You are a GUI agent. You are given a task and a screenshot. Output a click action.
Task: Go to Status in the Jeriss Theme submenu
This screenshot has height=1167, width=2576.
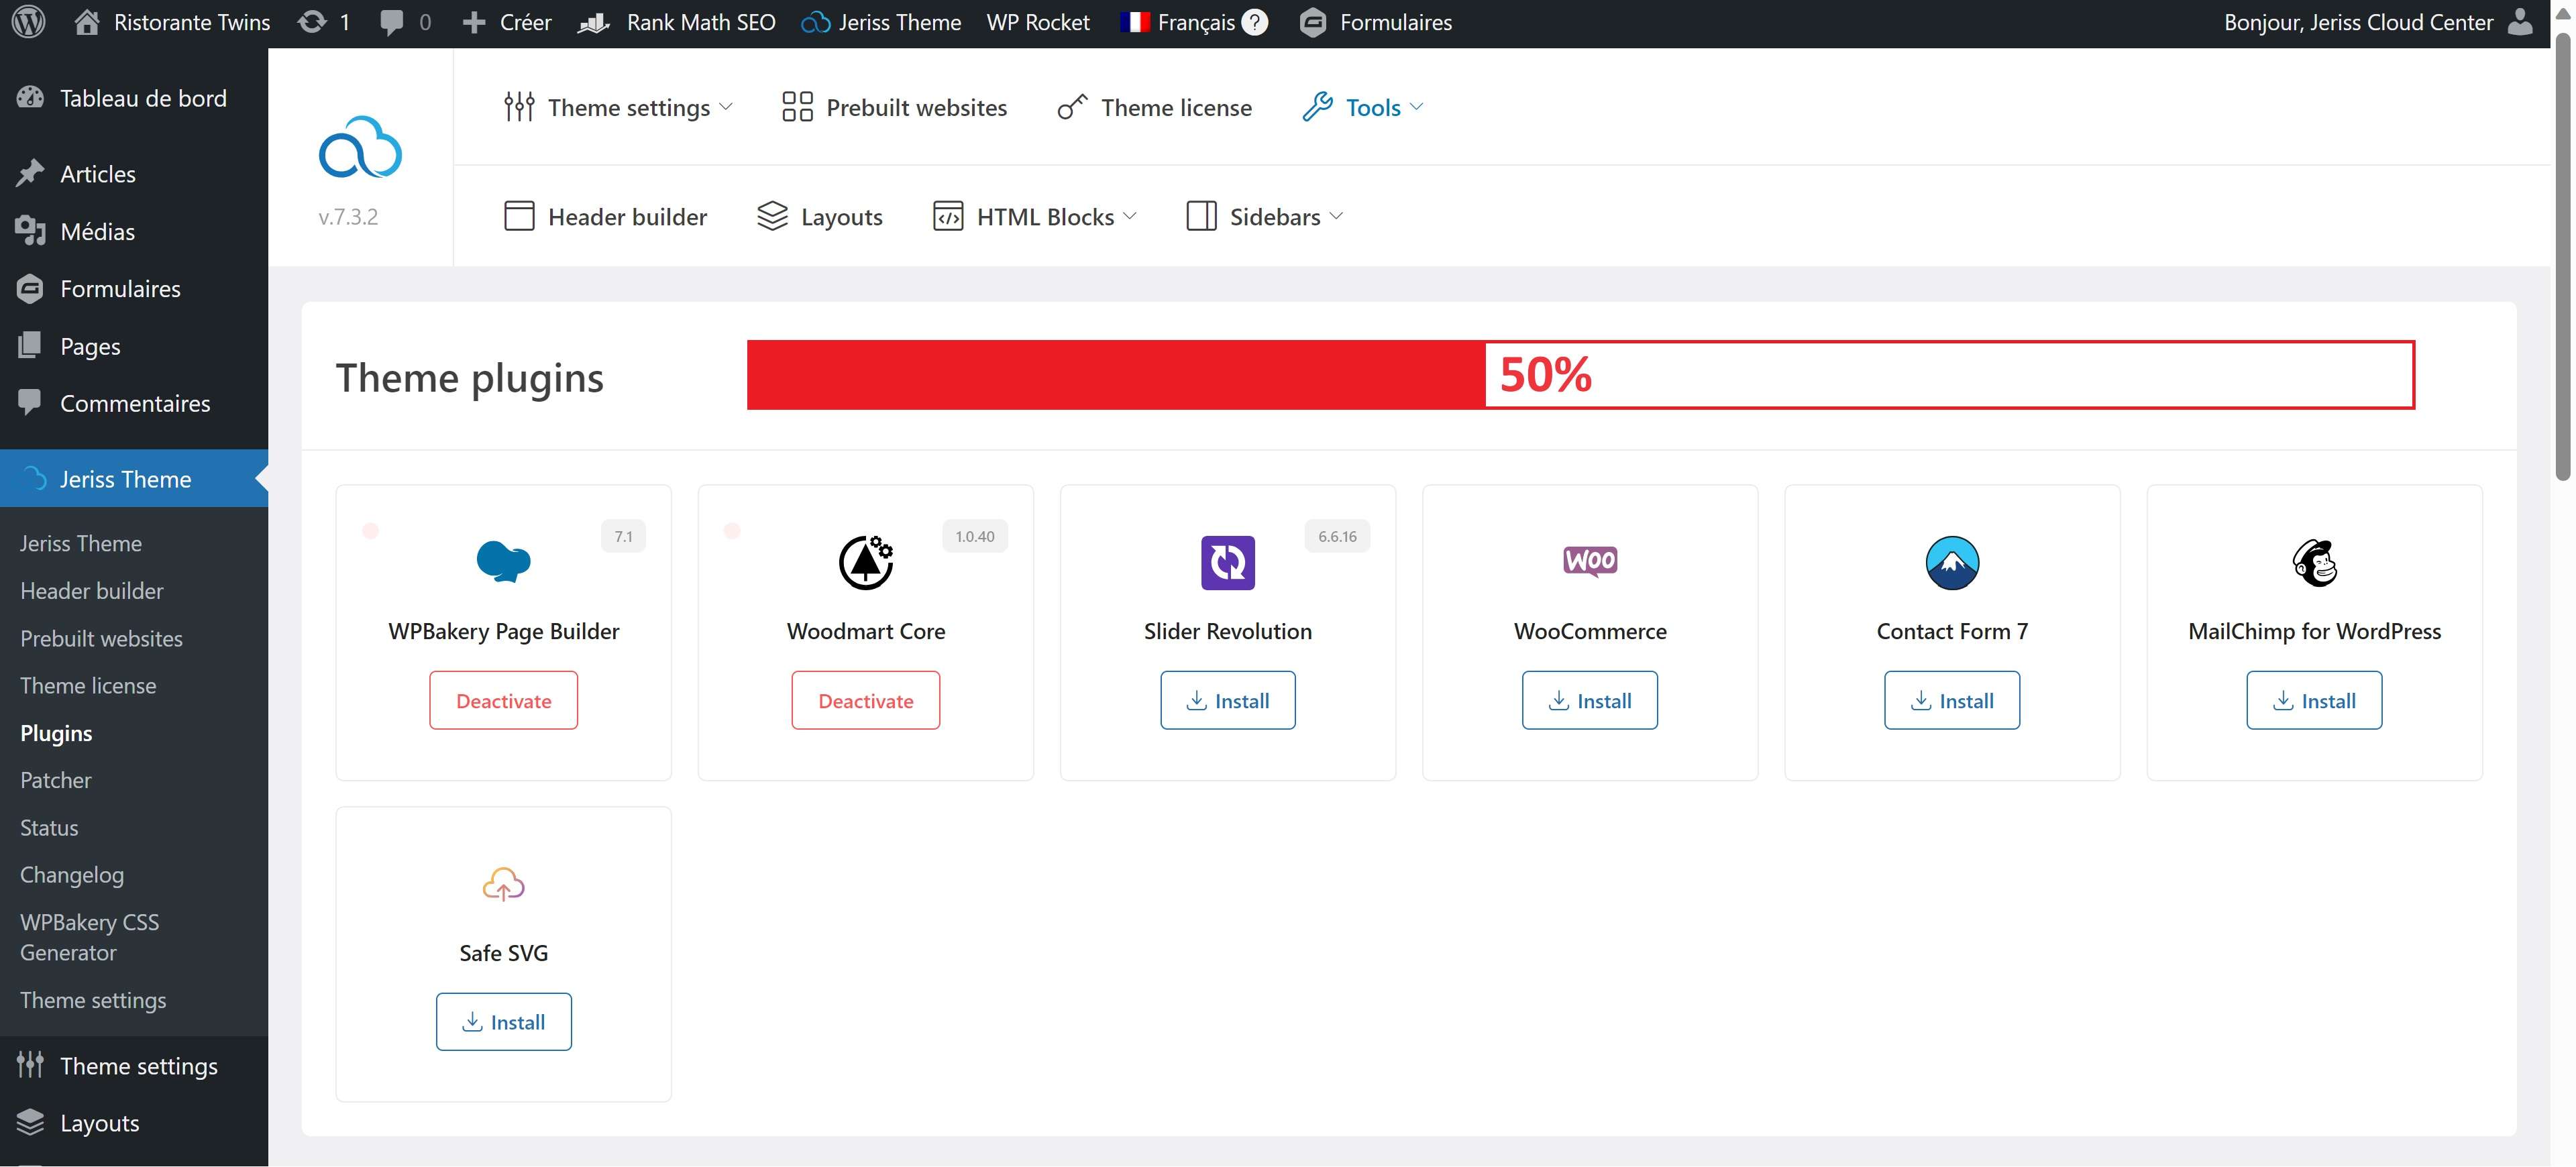click(49, 827)
